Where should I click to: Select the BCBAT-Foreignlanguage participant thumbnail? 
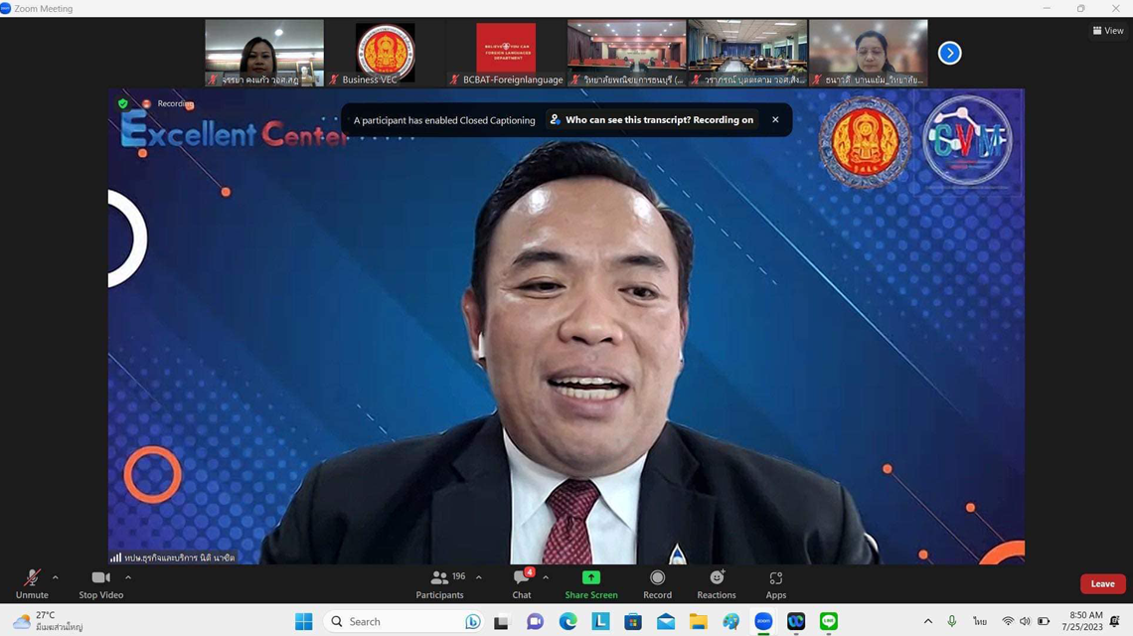506,53
